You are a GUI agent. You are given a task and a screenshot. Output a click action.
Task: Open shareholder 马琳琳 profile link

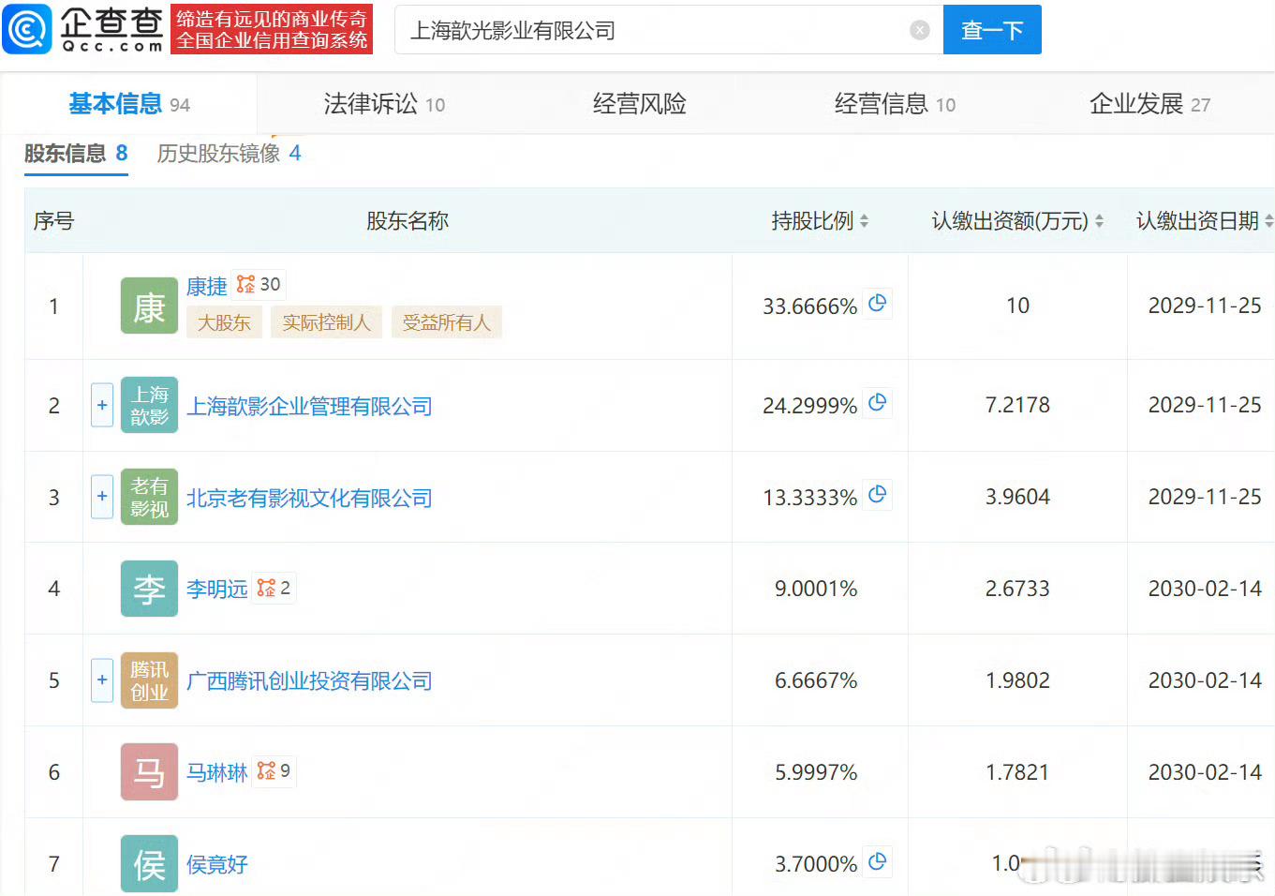pyautogui.click(x=217, y=772)
